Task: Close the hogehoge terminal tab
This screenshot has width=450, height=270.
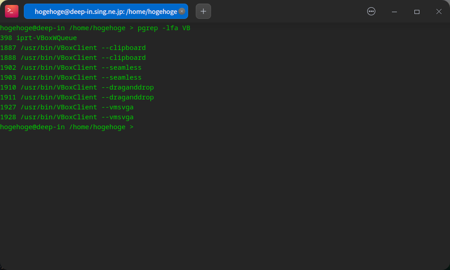Action: [x=182, y=11]
